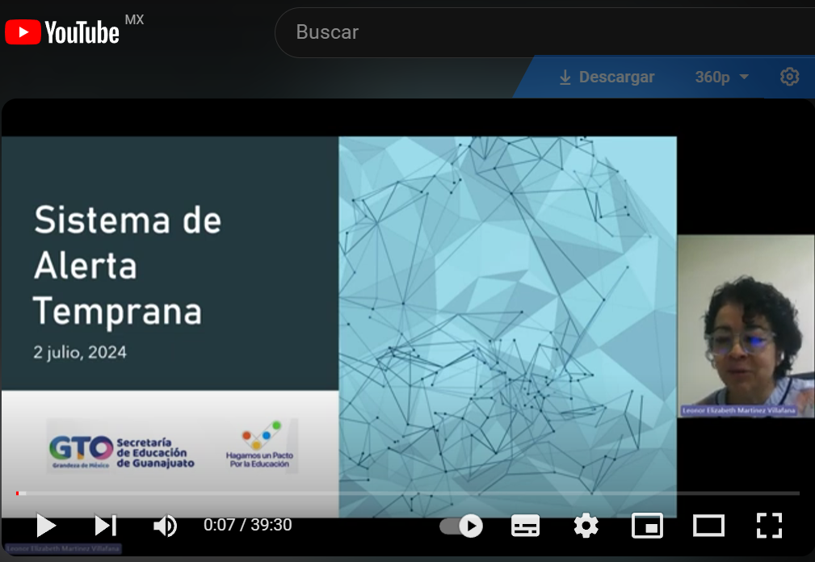Open the player settings gear in control bar
This screenshot has width=815, height=562.
coord(586,526)
